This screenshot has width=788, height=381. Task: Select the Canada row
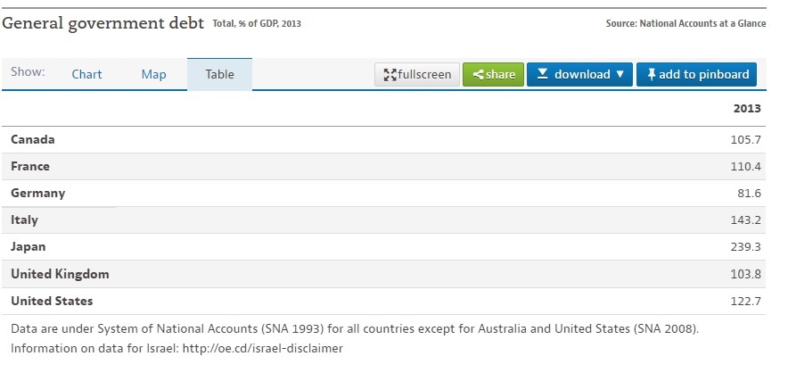[x=383, y=139]
